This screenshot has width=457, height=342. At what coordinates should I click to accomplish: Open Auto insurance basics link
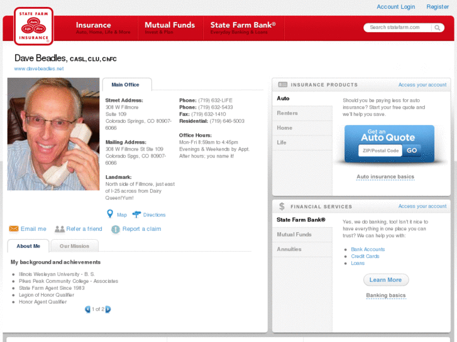385,177
